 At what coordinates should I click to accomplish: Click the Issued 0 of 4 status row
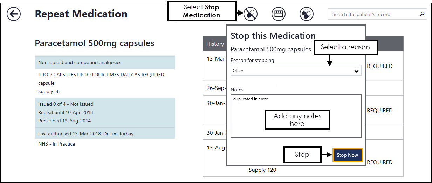click(104, 104)
